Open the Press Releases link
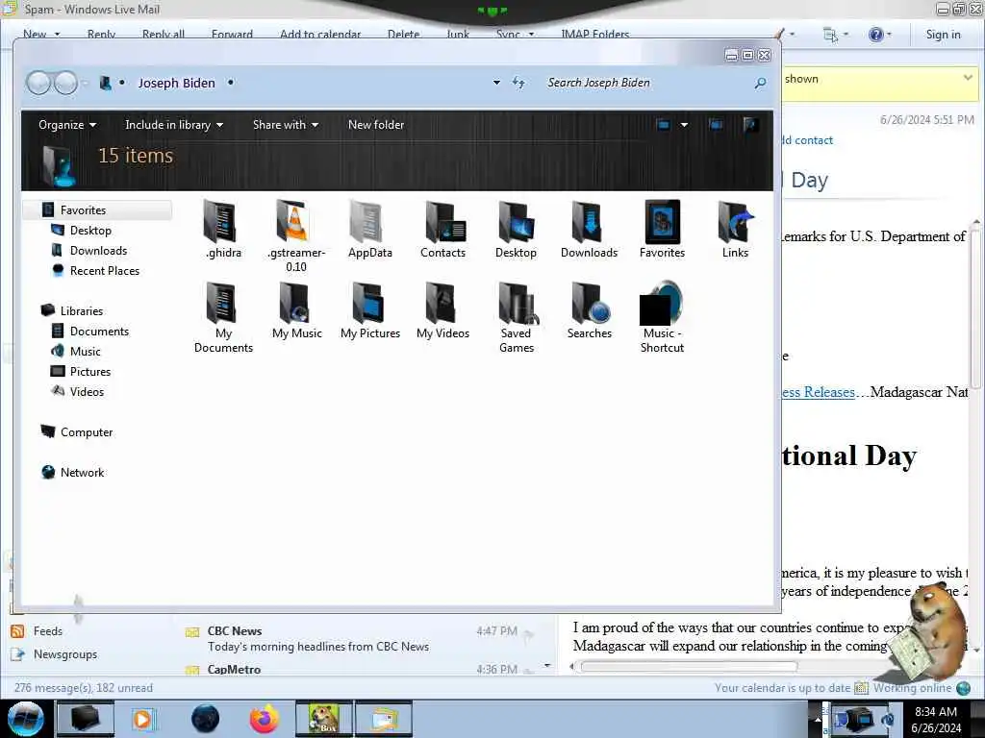The image size is (985, 738). [x=818, y=392]
